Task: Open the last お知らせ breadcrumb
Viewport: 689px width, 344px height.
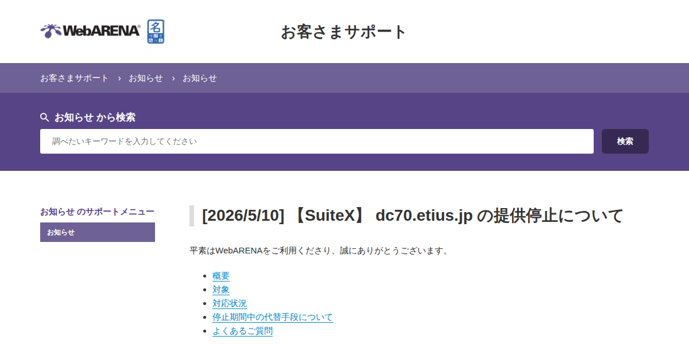Action: click(x=200, y=78)
